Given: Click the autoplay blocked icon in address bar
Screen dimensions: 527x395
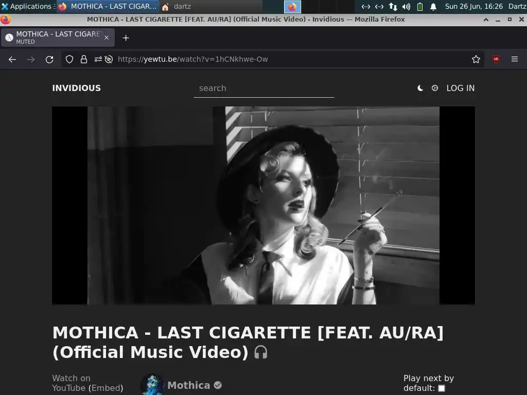Looking at the screenshot, I should coord(109,60).
